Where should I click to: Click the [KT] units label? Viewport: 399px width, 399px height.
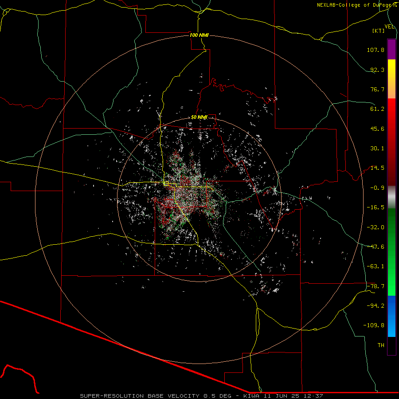coord(379,31)
